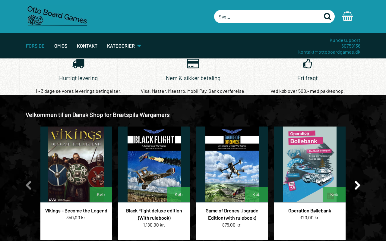Open the Operation Bøllebank cover image
The height and width of the screenshot is (241, 386).
[x=310, y=164]
